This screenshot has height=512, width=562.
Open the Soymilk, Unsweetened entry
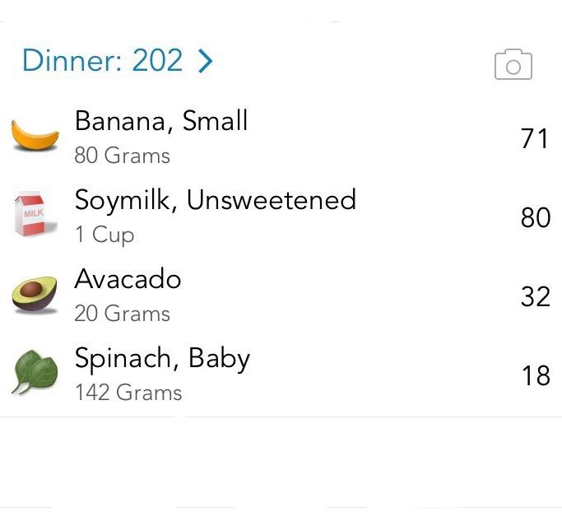215,200
